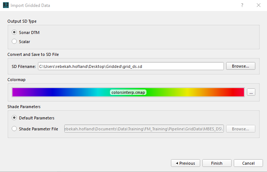
Task: Open the help question mark button
Action: 242,5
